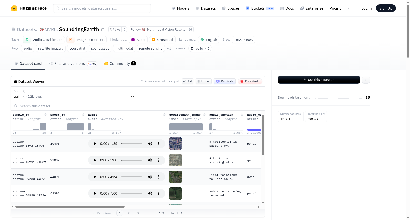Play audio for row 21802

pyautogui.click(x=95, y=160)
